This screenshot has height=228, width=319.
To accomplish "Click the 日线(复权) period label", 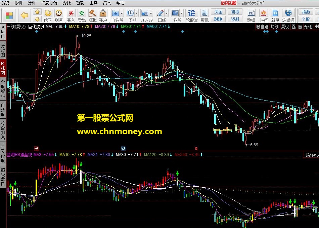I will (x=16, y=27).
